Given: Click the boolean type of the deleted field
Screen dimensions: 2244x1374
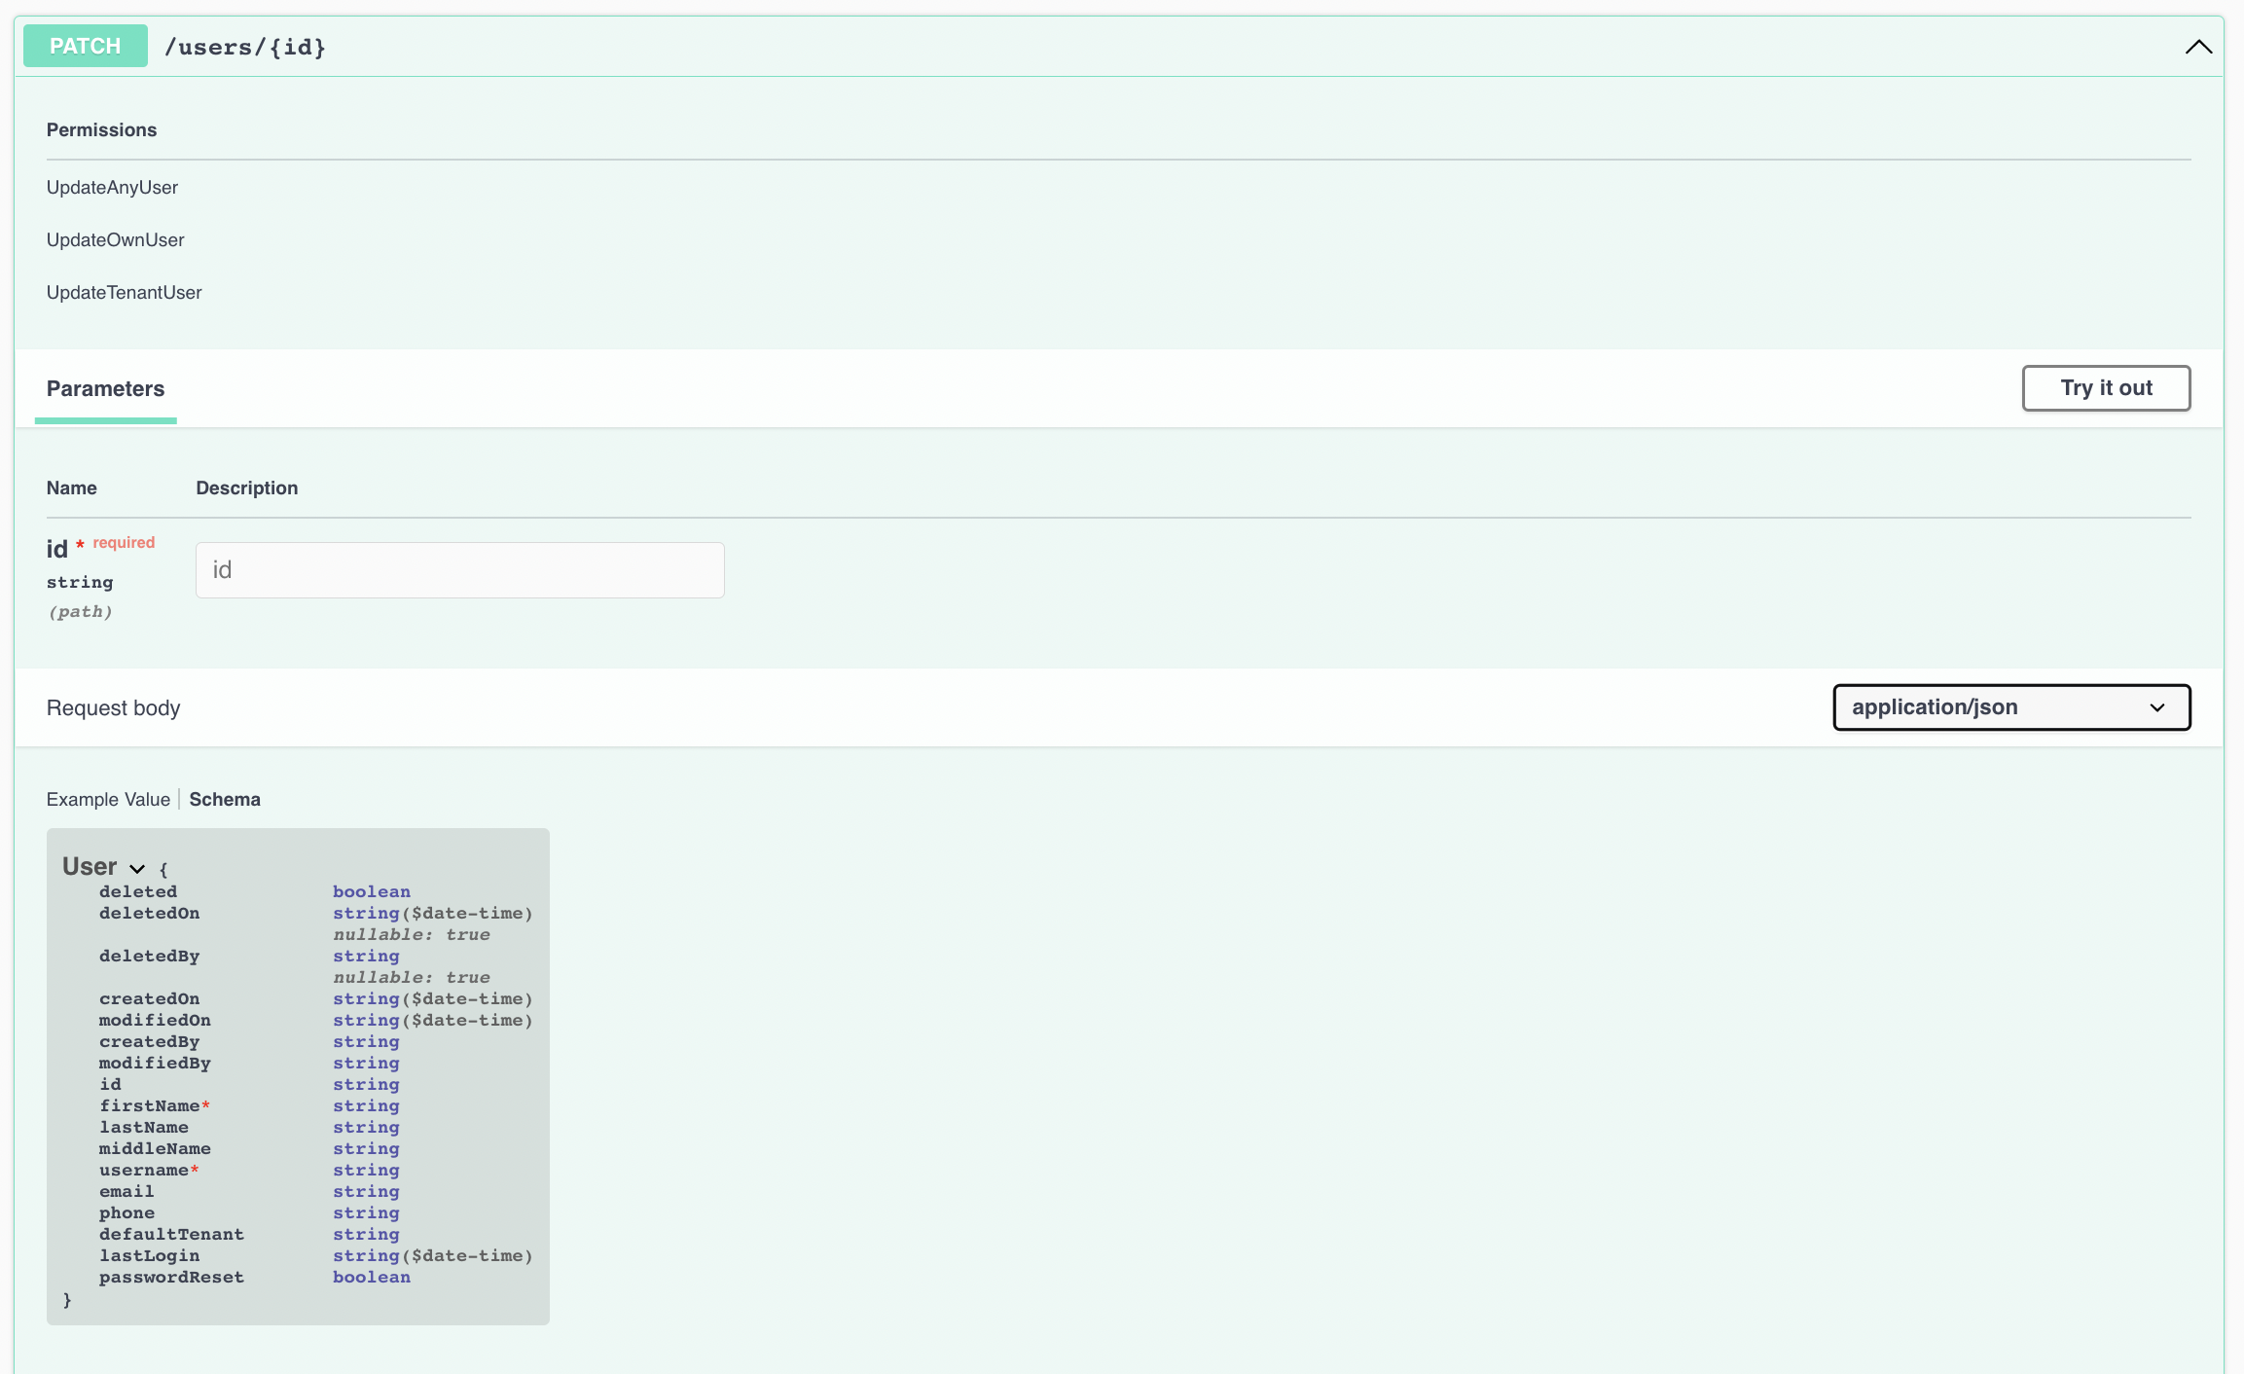Looking at the screenshot, I should [371, 891].
